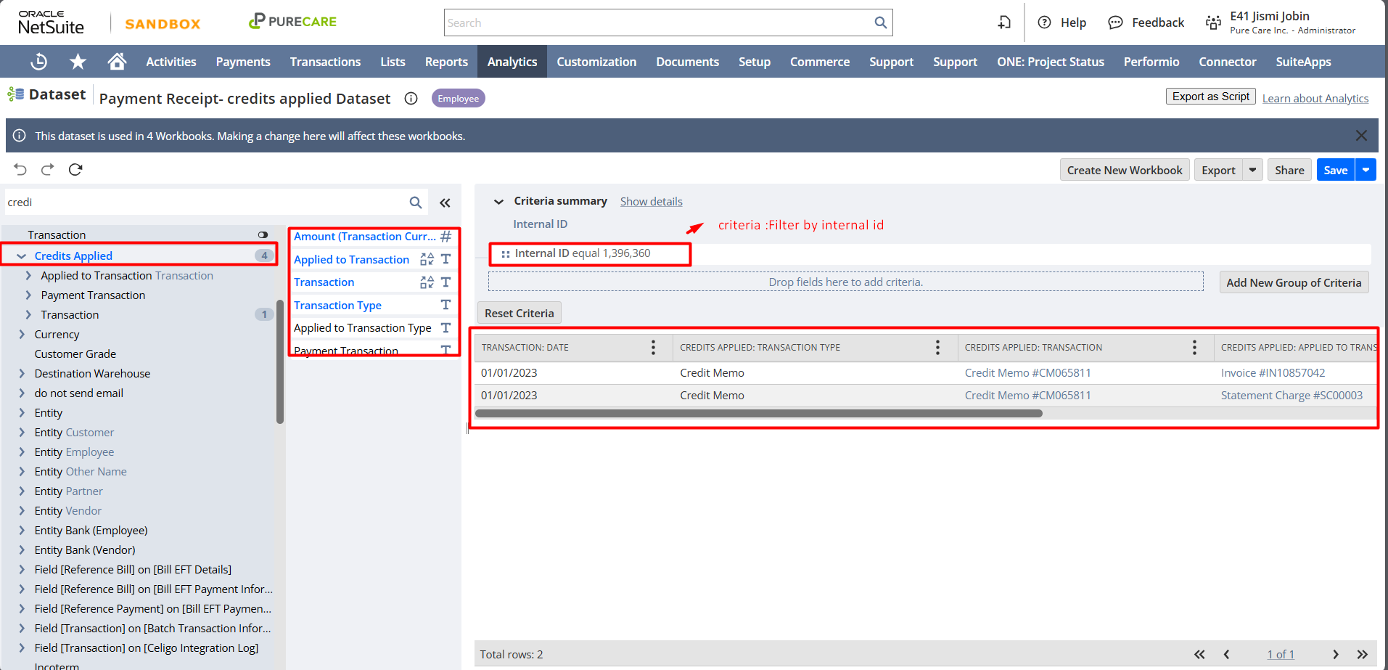
Task: Collapse the Criteria summary section
Action: pyautogui.click(x=498, y=202)
